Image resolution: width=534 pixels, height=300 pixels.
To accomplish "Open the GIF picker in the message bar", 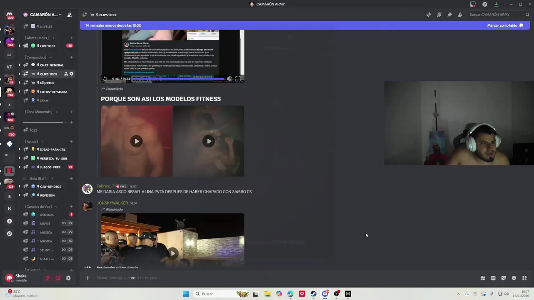I will click(x=493, y=278).
